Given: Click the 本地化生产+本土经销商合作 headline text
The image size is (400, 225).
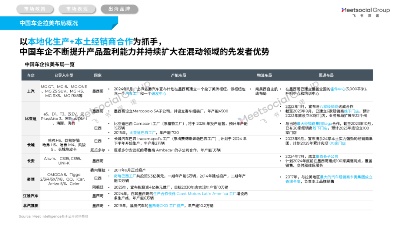Looking at the screenshot, I should [x=80, y=41].
